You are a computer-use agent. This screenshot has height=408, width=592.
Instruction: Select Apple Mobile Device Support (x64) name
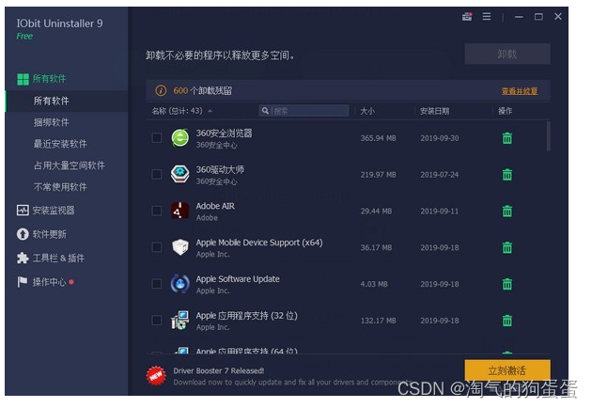click(259, 243)
